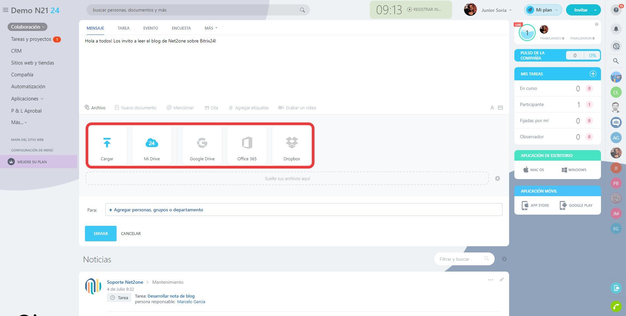Attach a file with the Archivo paperclip
Image resolution: width=626 pixels, height=316 pixels.
tap(95, 108)
